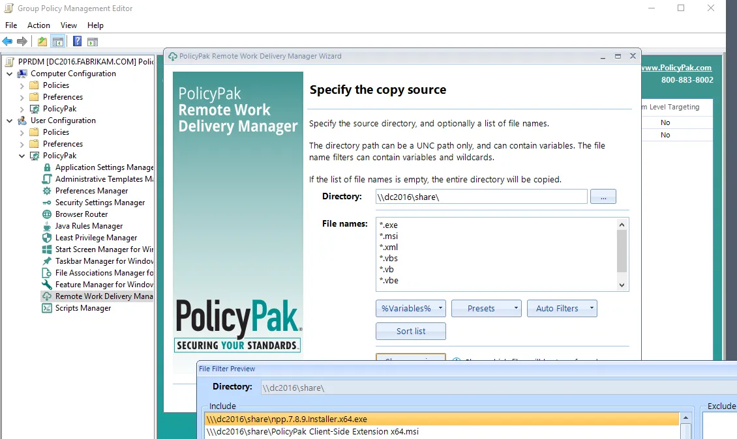
Task: Open the View menu
Action: pyautogui.click(x=68, y=25)
